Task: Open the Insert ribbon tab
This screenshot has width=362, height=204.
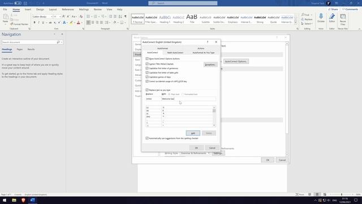Action: pos(28,10)
